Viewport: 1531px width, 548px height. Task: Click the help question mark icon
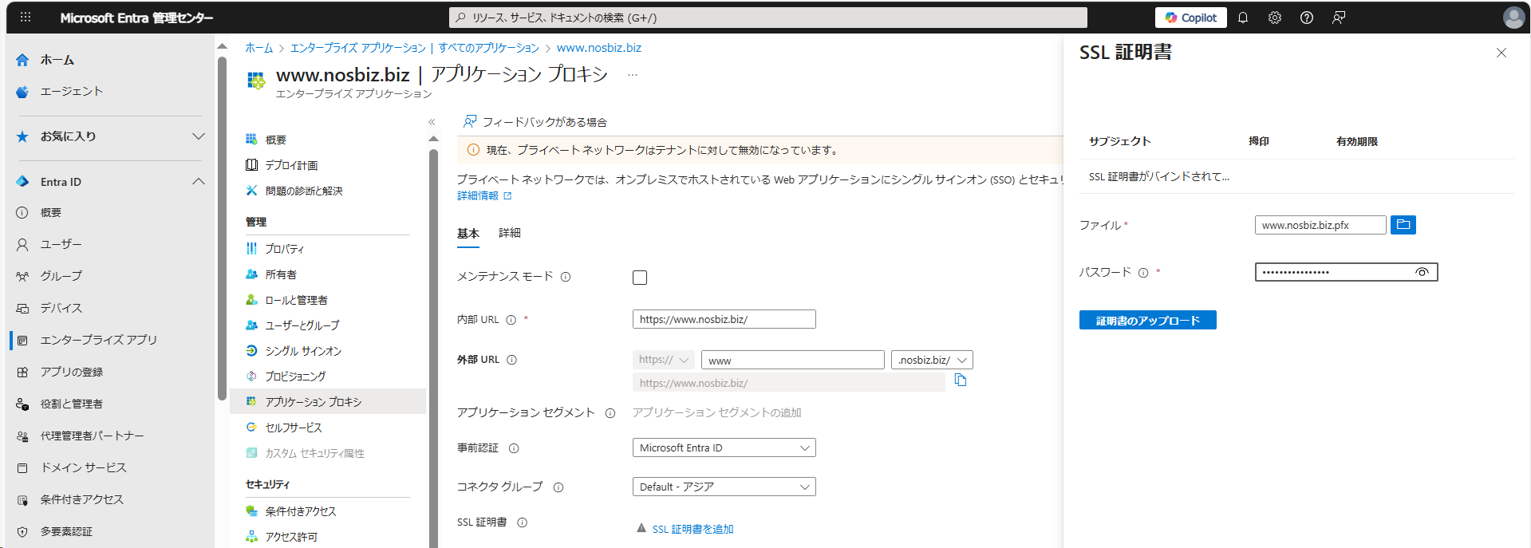(1306, 18)
